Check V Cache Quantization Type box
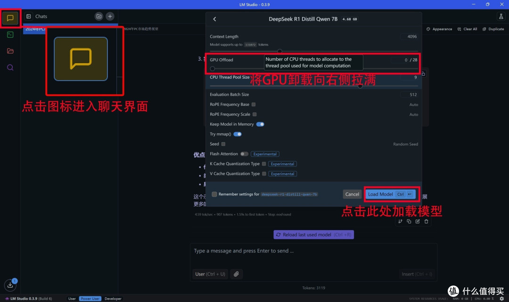The width and height of the screenshot is (509, 302). 264,174
